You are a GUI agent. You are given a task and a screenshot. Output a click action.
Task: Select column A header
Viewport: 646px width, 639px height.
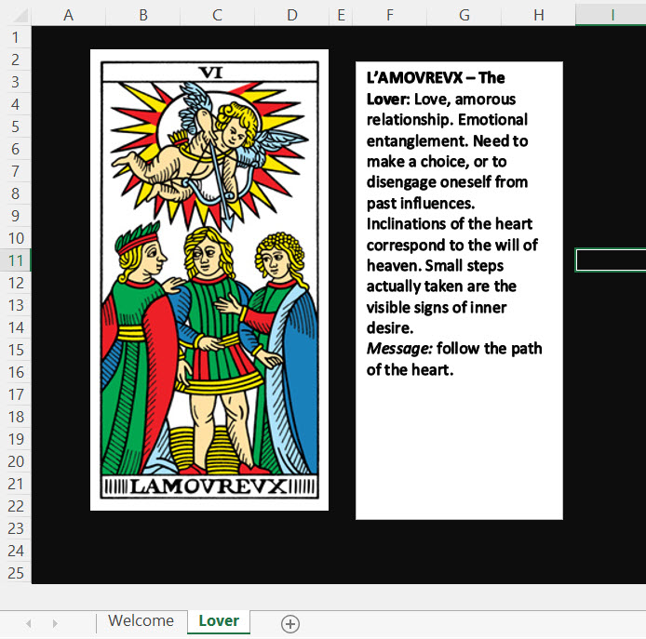point(68,15)
